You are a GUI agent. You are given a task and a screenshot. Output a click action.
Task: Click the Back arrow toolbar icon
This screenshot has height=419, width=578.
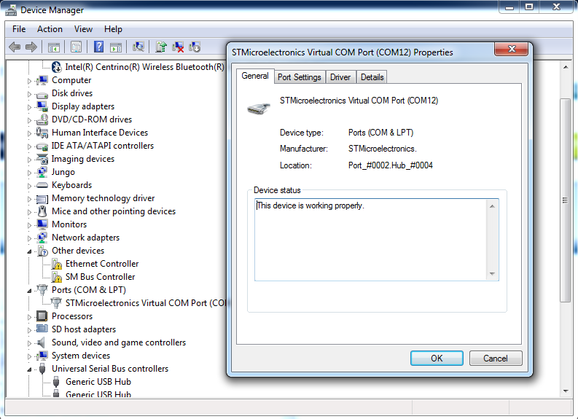pyautogui.click(x=15, y=47)
